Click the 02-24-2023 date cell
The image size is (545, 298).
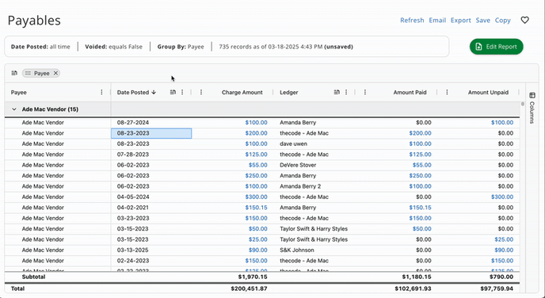point(133,261)
